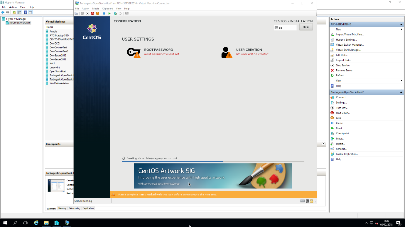Click the lock icon in VM status bar
Screen dimensions: 405x227
pyautogui.click(x=311, y=201)
